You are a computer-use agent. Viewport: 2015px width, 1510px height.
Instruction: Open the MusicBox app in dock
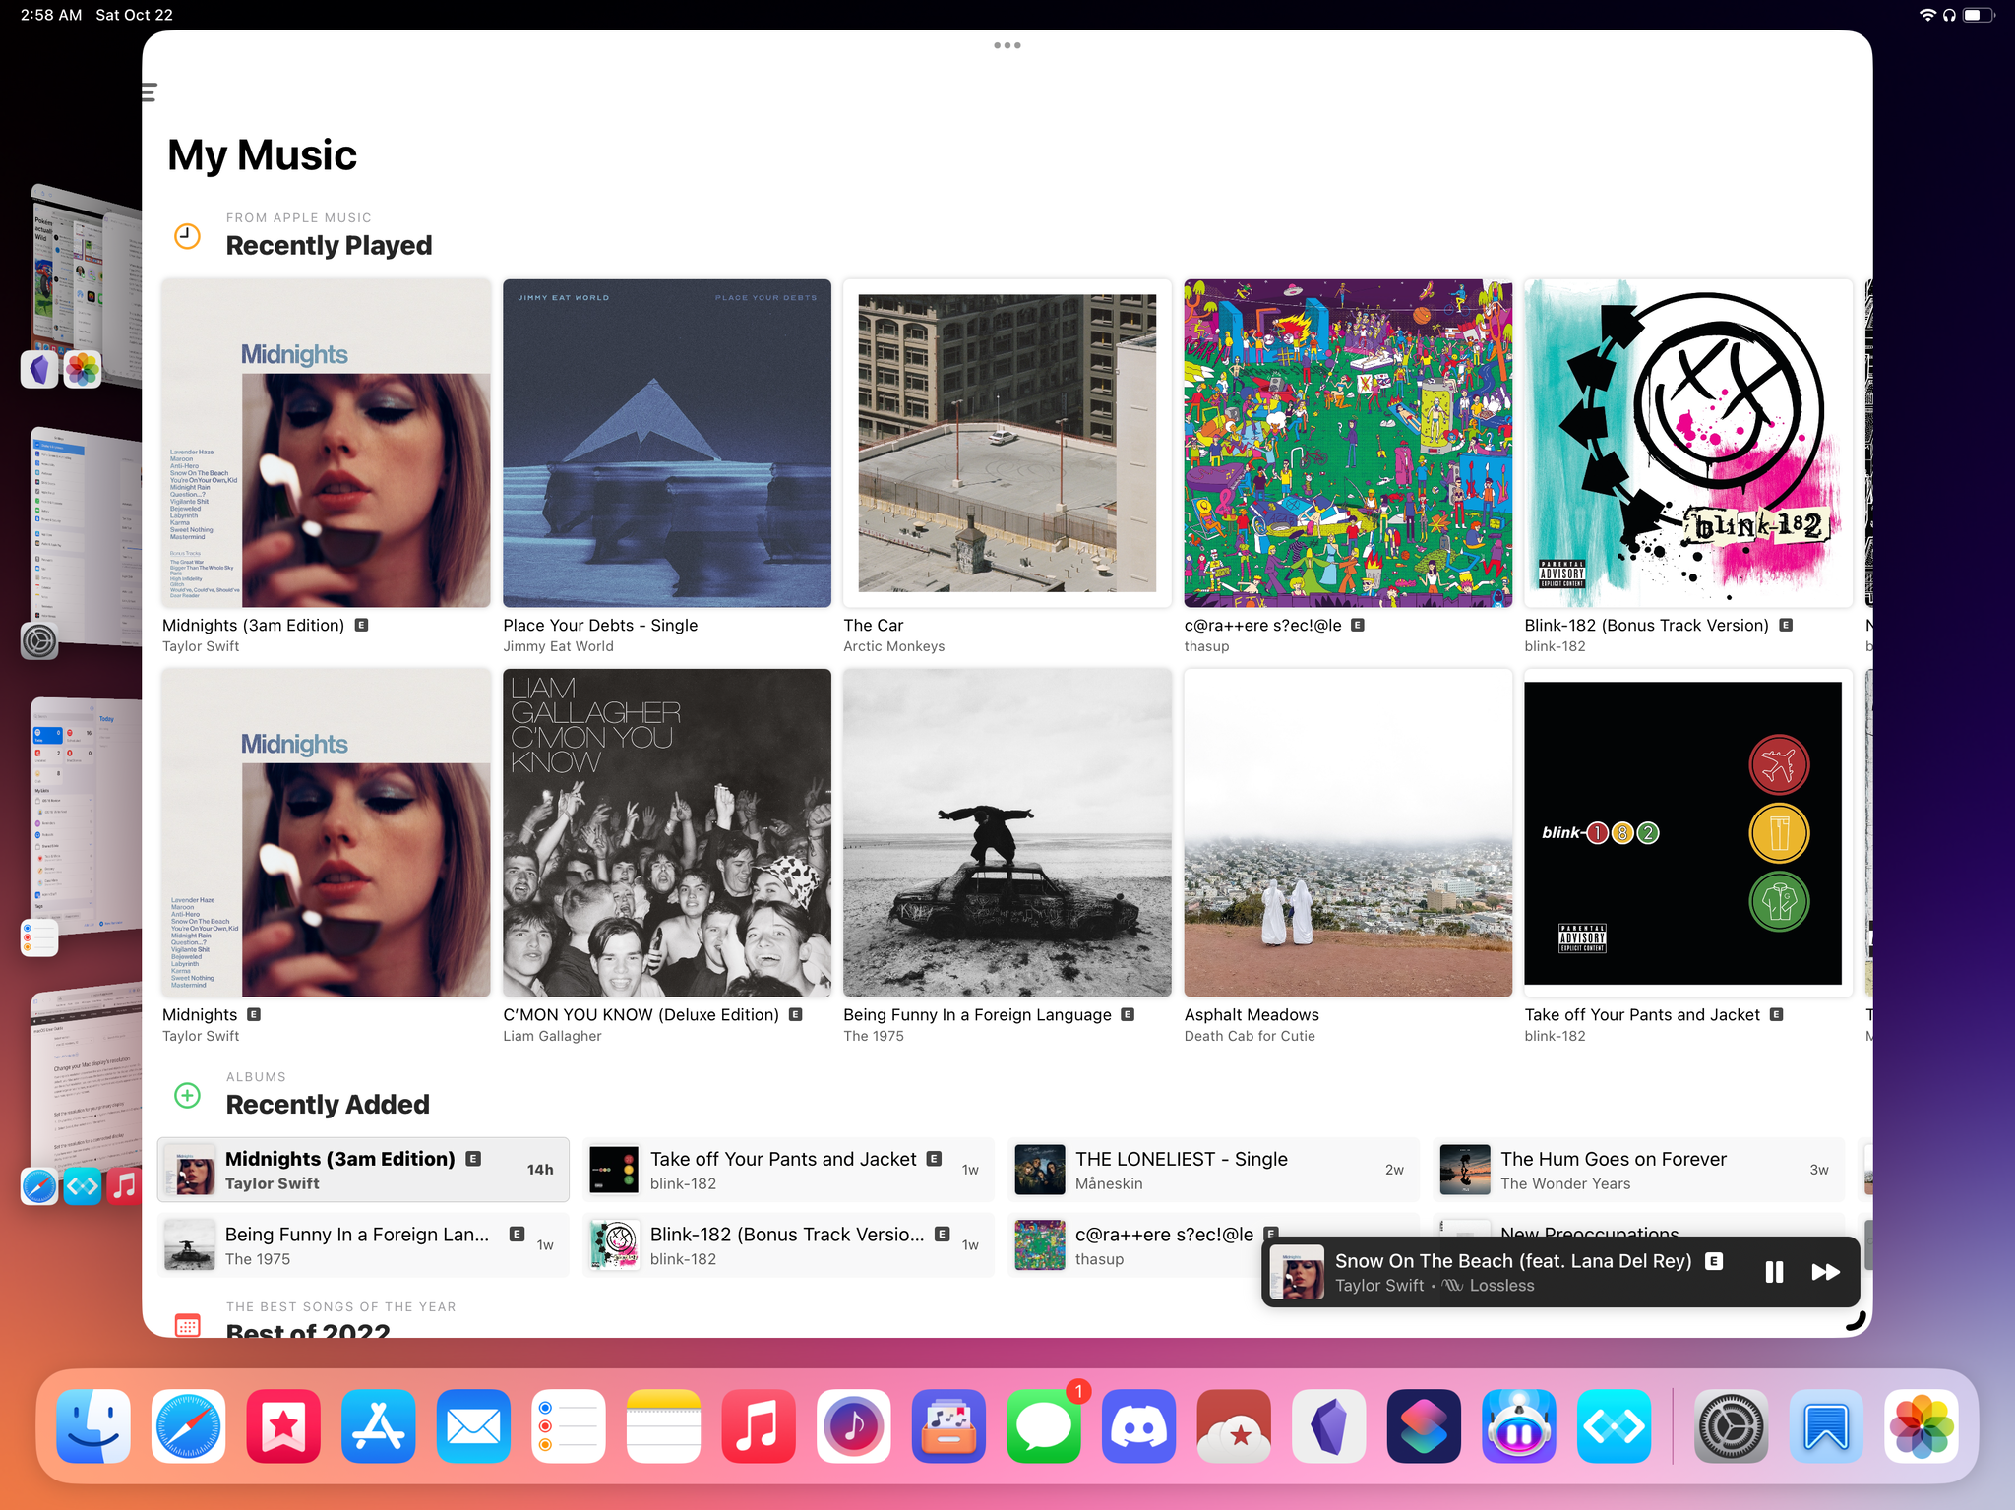948,1426
